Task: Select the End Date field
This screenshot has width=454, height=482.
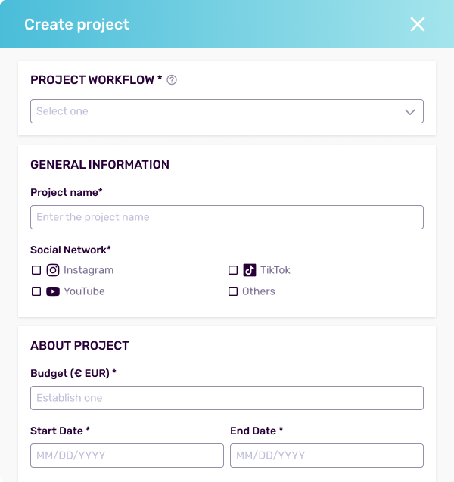Action: [x=327, y=456]
